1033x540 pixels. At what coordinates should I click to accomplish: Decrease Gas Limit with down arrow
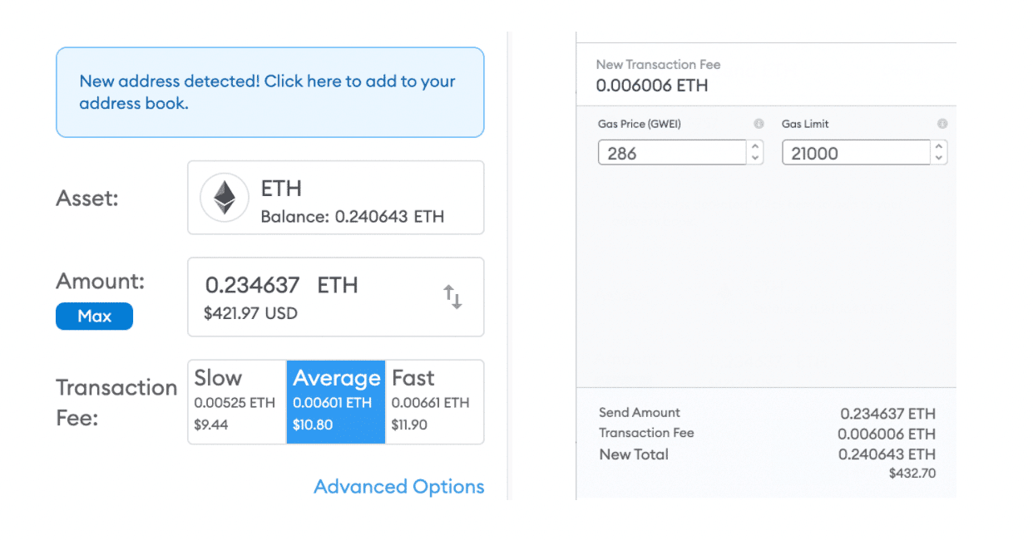[939, 158]
